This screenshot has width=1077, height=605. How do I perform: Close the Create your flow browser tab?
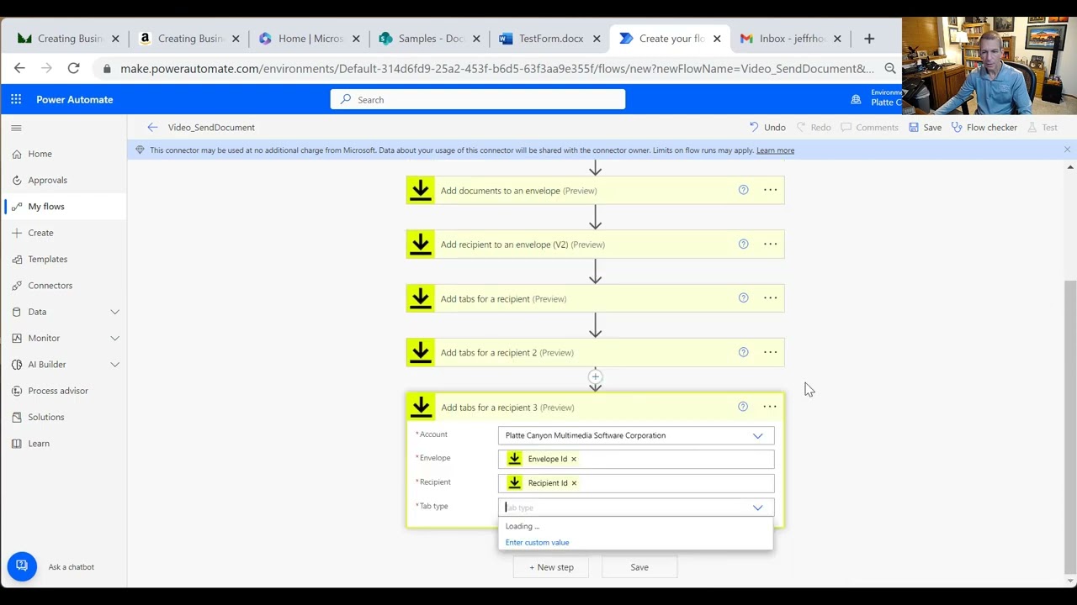point(717,39)
